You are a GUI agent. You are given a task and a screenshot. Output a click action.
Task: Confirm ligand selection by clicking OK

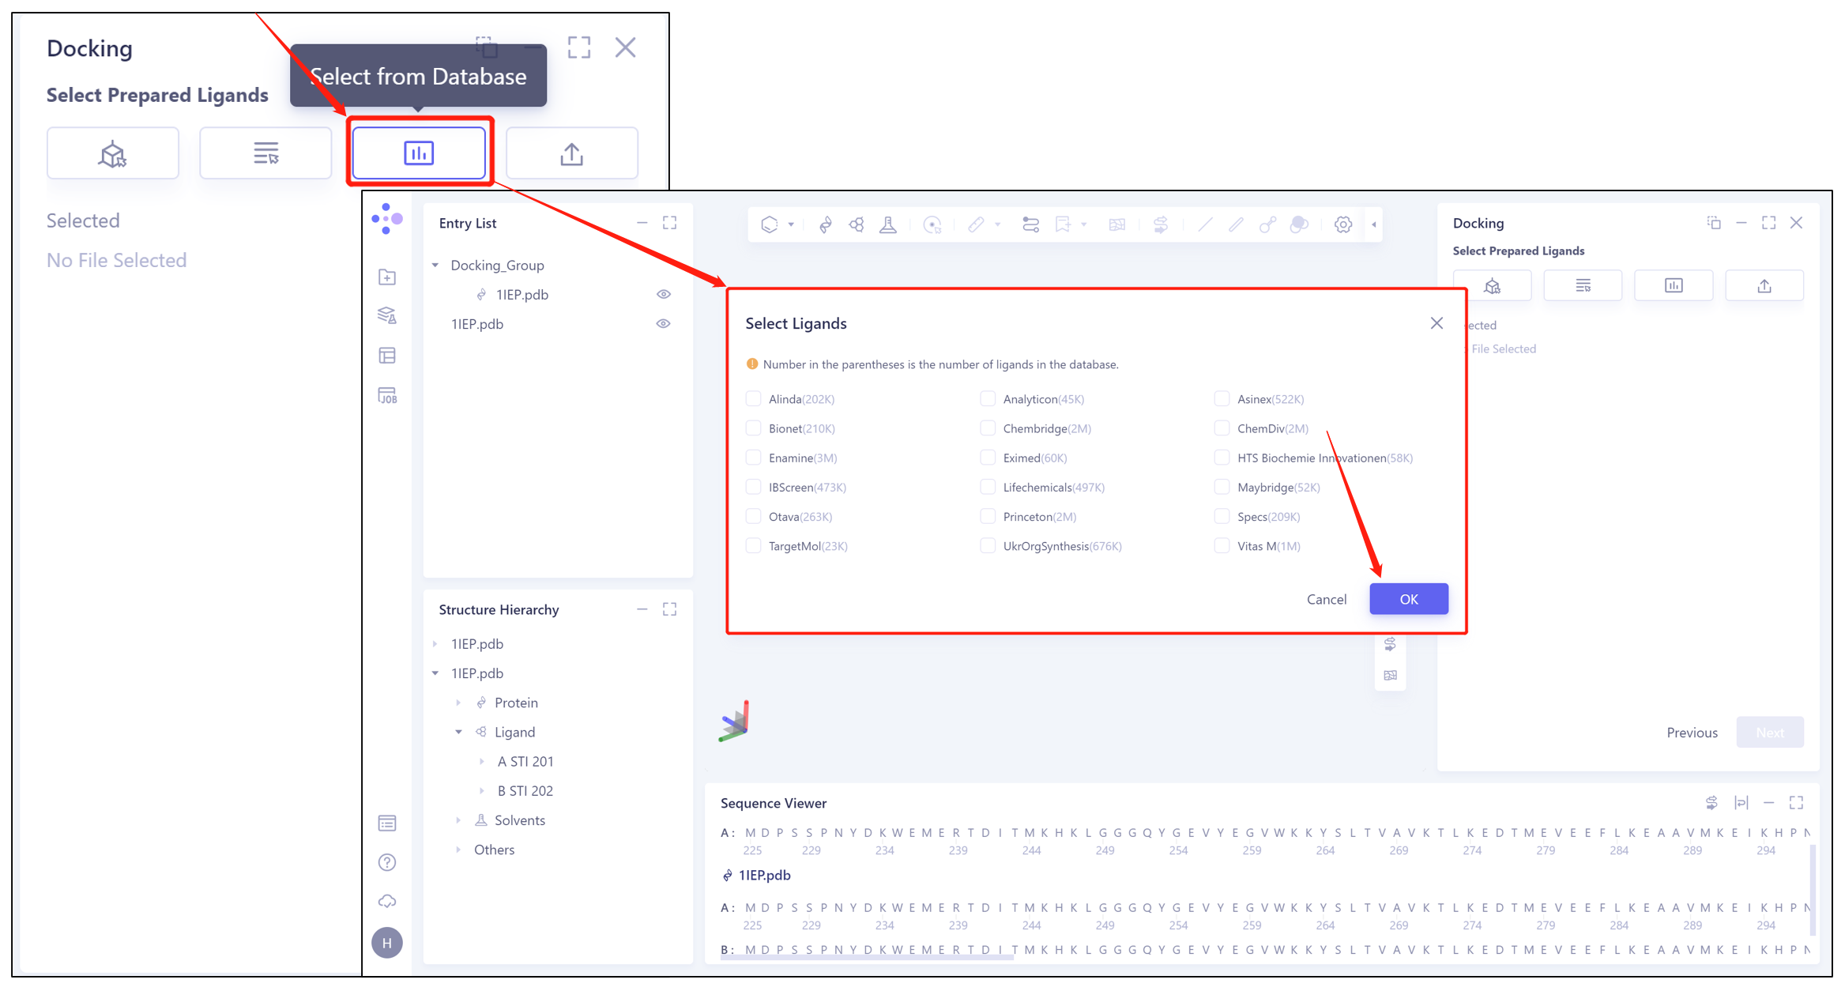(1408, 598)
